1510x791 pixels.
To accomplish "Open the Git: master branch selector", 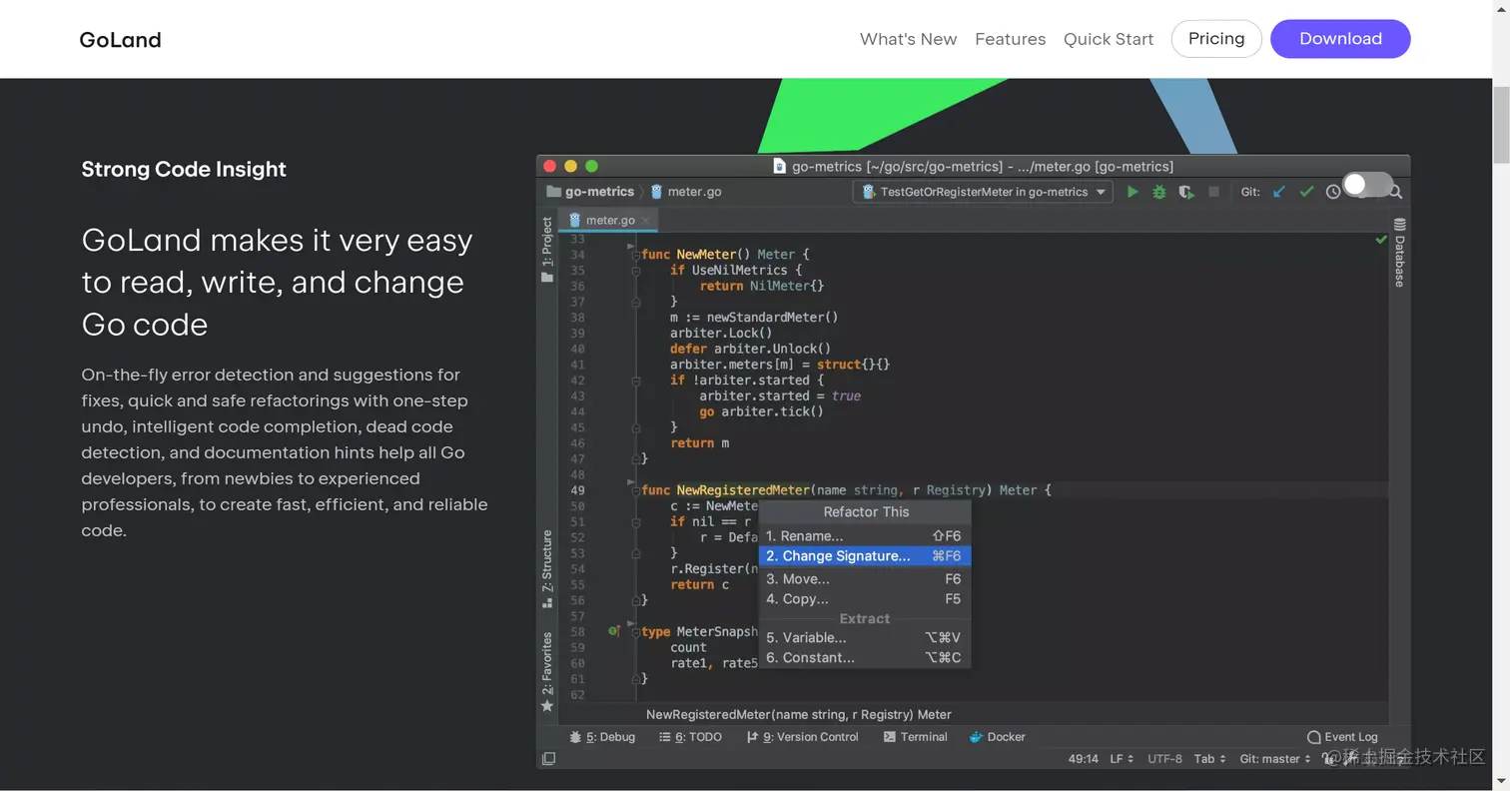I will coord(1275,759).
